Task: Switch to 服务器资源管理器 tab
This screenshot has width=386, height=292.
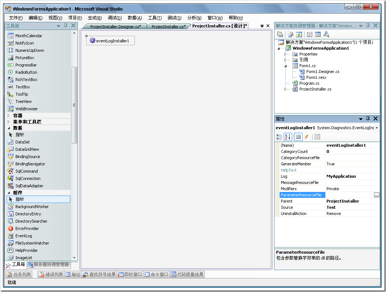Action: pos(49,265)
